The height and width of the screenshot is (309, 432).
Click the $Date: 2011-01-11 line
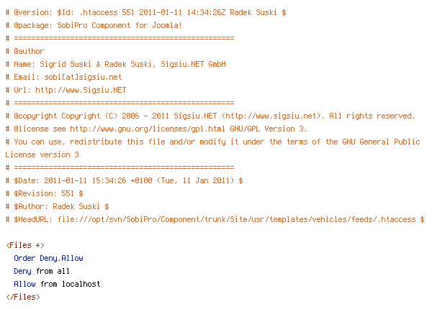[x=125, y=180]
